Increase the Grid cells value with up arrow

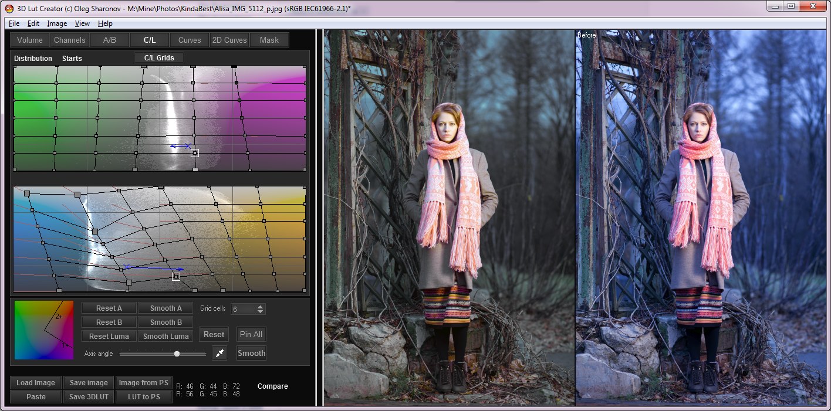pyautogui.click(x=261, y=306)
